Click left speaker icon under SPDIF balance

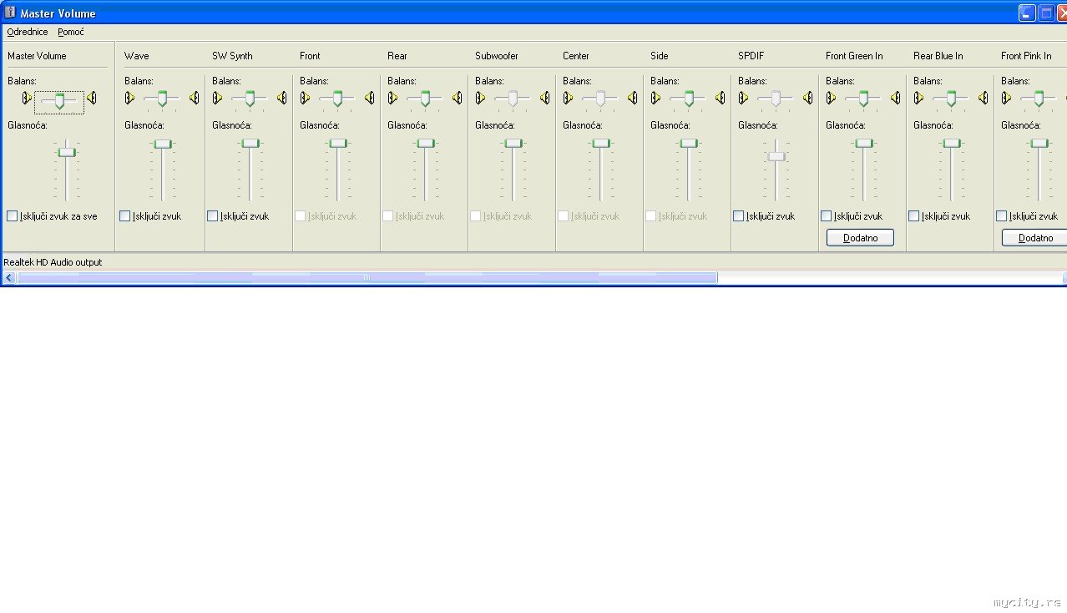point(743,99)
